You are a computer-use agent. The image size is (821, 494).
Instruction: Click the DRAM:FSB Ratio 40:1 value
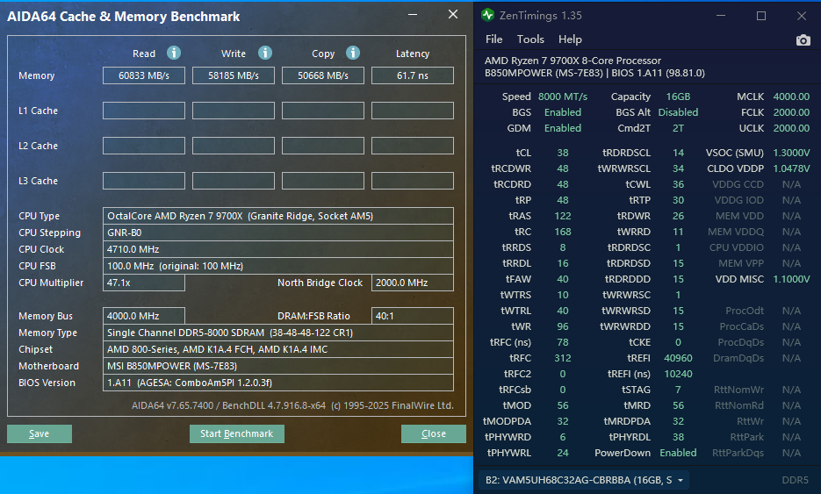[413, 316]
